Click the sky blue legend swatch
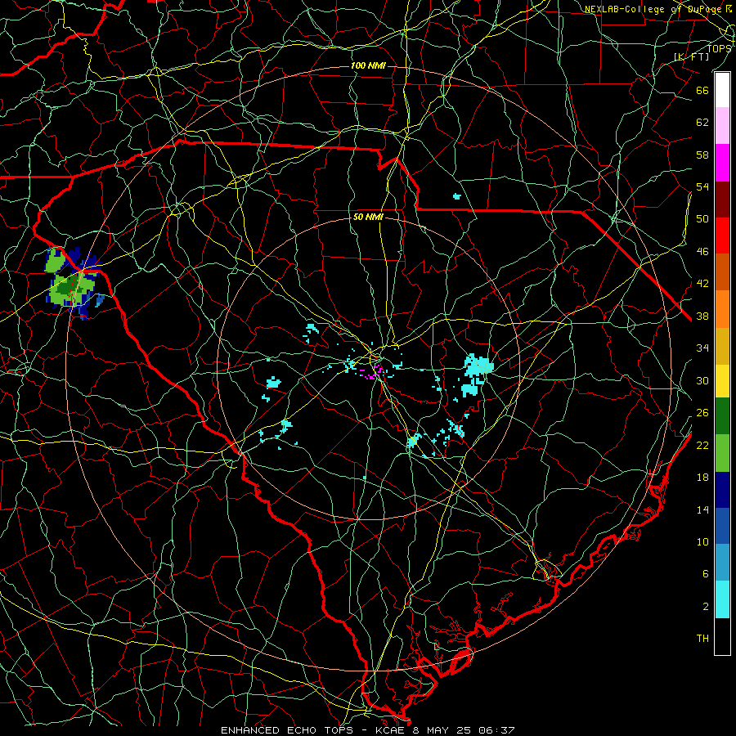Image resolution: width=736 pixels, height=736 pixels. point(722,563)
